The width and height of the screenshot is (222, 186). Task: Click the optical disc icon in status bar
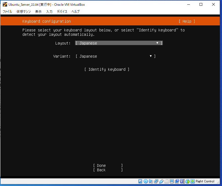coord(146,181)
